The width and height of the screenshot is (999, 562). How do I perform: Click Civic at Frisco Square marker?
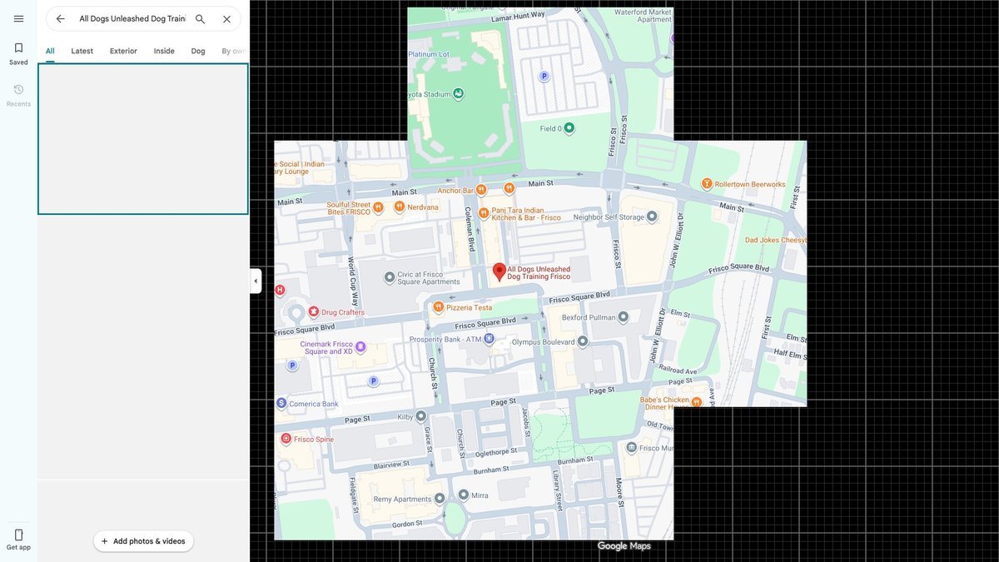point(389,277)
